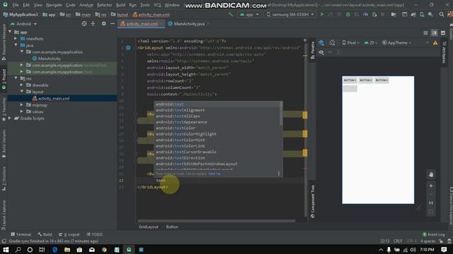
Task: Open the app run configuration dropdown
Action: [249, 14]
